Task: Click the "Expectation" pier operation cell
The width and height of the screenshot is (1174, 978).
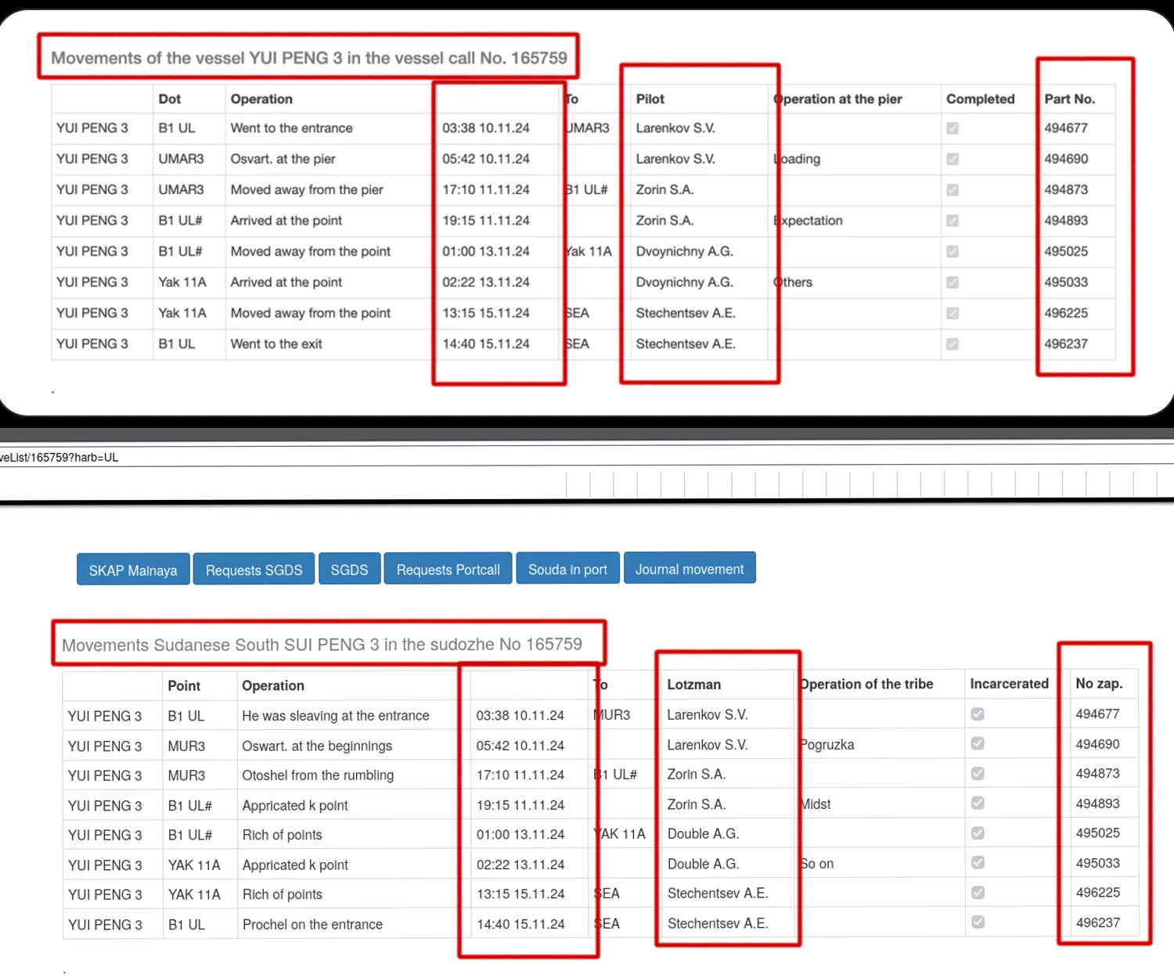Action: pos(808,221)
